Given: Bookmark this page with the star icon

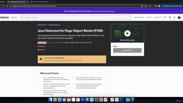Looking at the screenshot, I should tap(145, 6).
